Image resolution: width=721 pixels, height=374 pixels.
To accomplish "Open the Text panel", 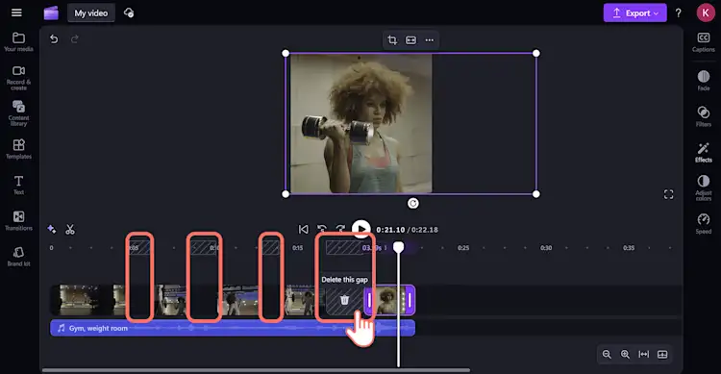I will click(18, 185).
